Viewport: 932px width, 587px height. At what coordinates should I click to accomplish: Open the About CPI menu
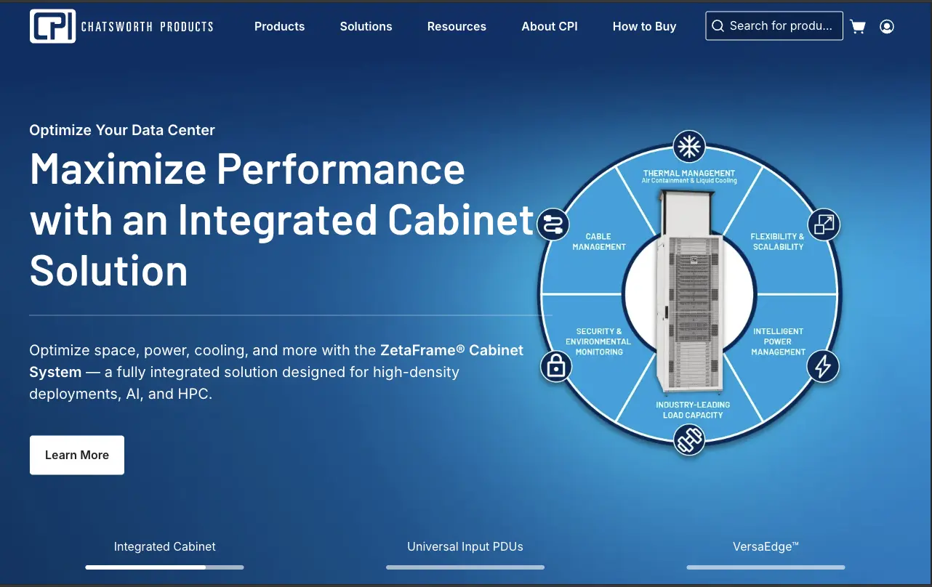tap(550, 26)
